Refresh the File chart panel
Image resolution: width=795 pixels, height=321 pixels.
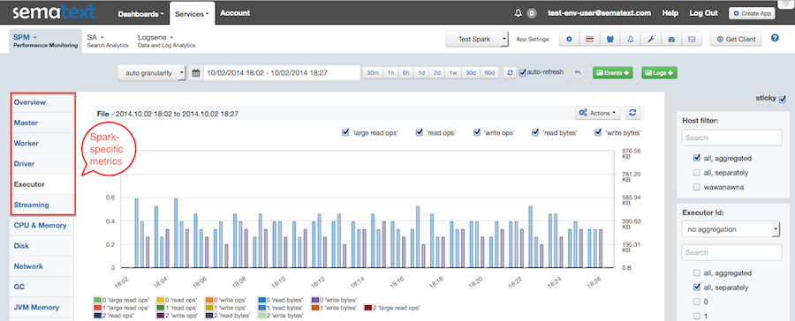point(632,113)
